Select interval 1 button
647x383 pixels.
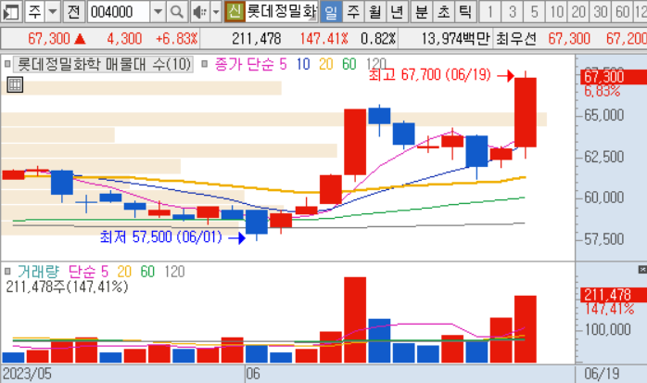click(x=490, y=11)
